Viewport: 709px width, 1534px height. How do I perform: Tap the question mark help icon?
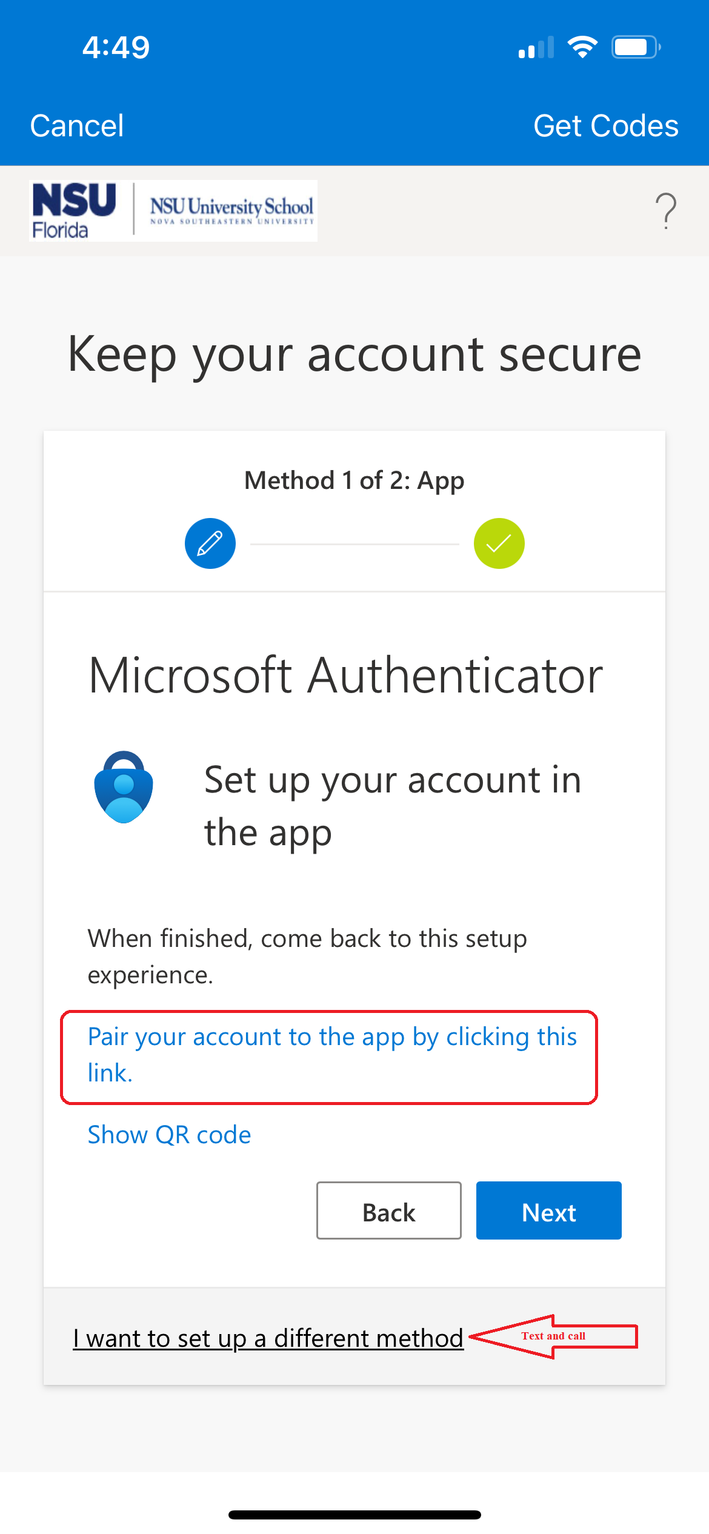665,211
